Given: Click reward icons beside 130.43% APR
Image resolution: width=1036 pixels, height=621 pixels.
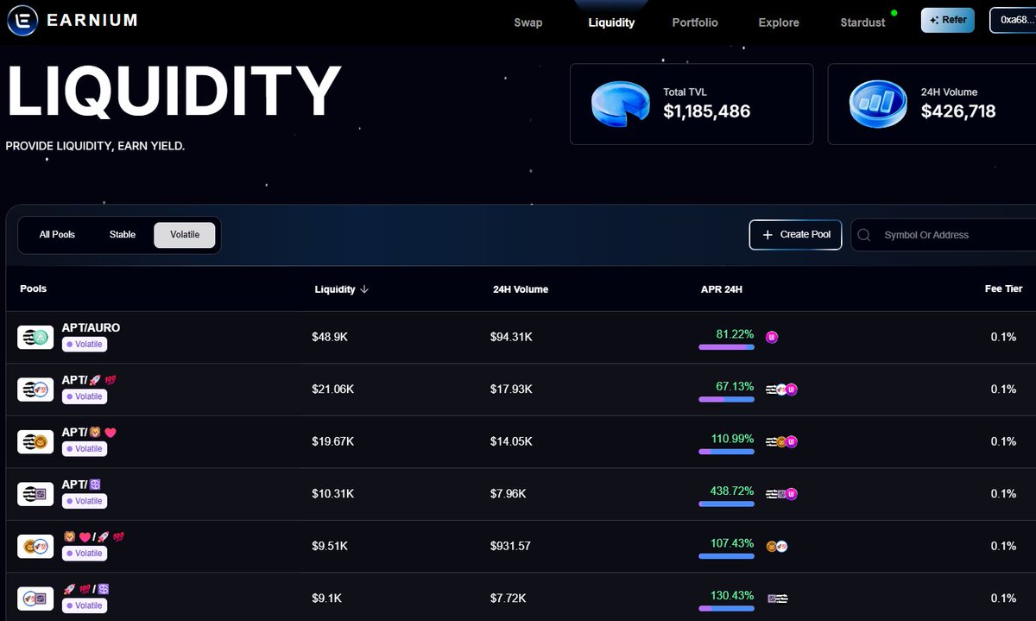Looking at the screenshot, I should tap(777, 598).
